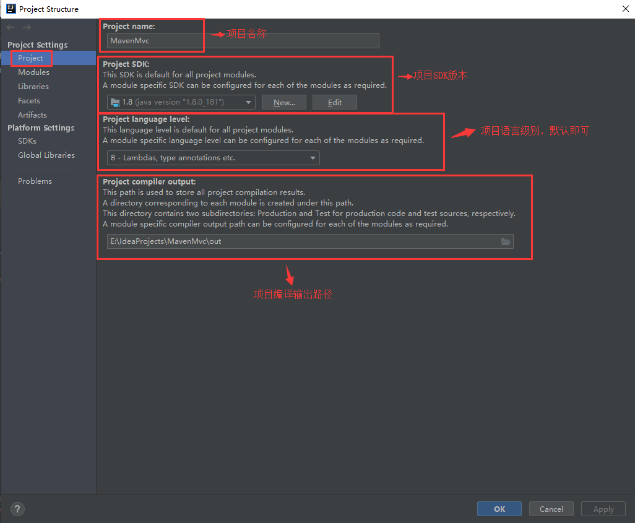The width and height of the screenshot is (635, 523).
Task: Click the IntelliJ logo in the title bar
Action: tap(10, 9)
